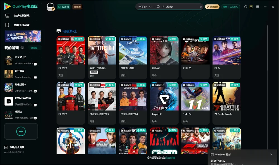Open the 游戏库> link
The width and height of the screenshot is (279, 165).
tap(35, 48)
